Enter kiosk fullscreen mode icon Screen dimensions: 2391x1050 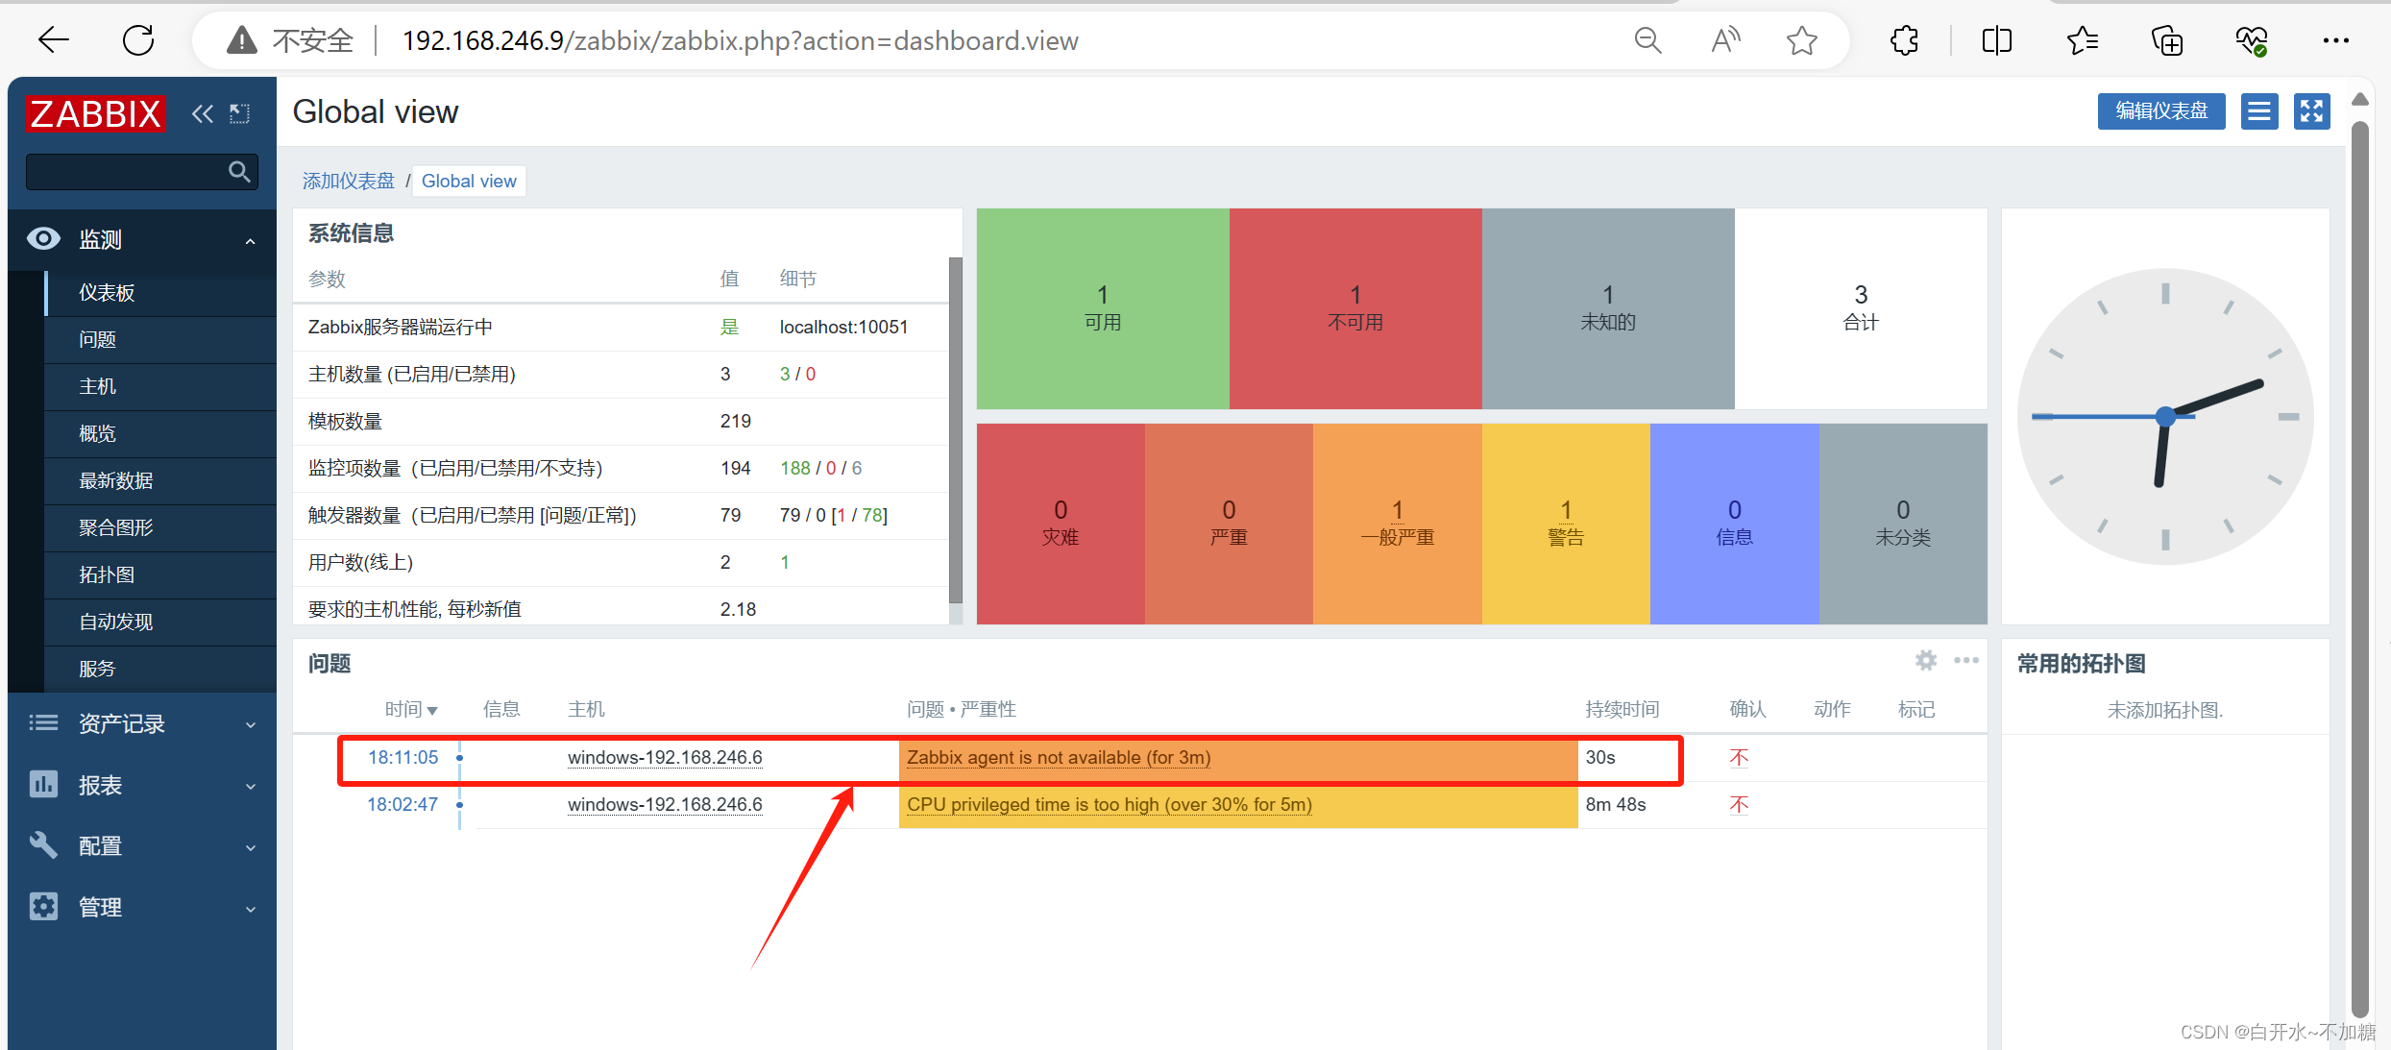2311,111
